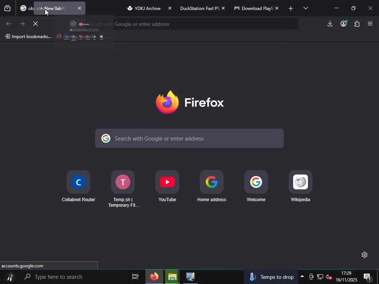Click the Import bookmarks button
This screenshot has width=379, height=284.
point(28,37)
